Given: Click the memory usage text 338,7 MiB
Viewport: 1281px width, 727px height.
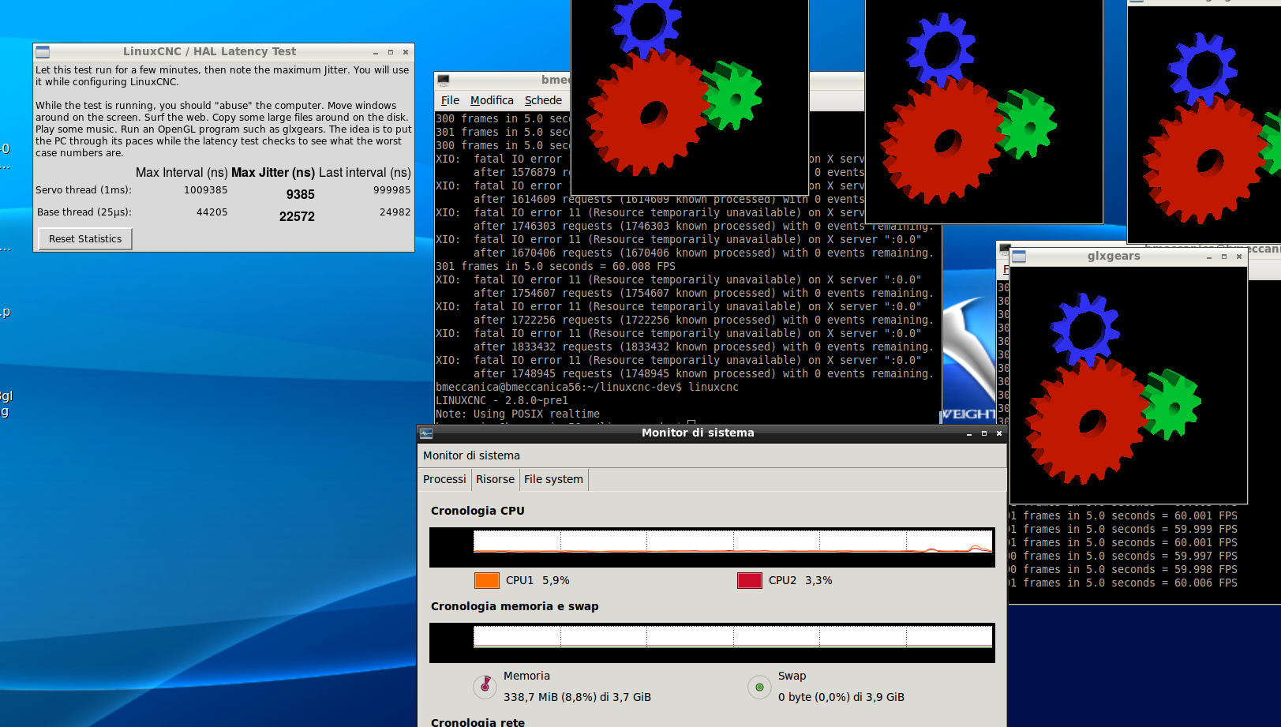Looking at the screenshot, I should [577, 697].
